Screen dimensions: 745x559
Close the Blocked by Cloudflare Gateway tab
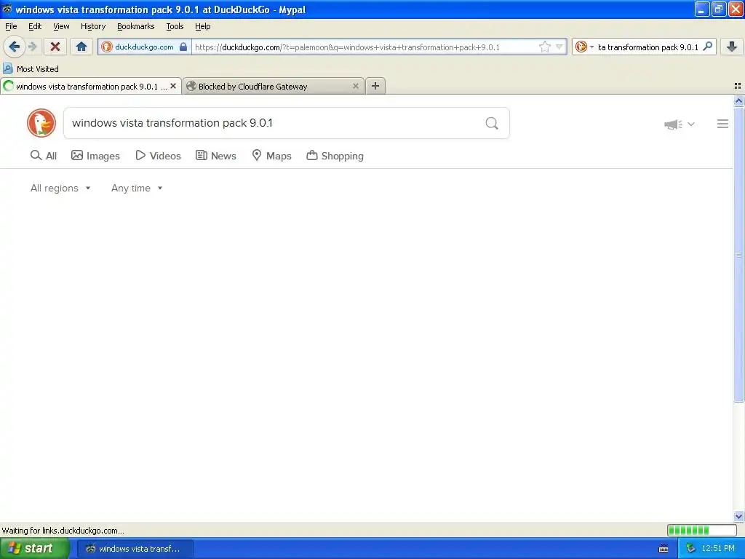(355, 86)
